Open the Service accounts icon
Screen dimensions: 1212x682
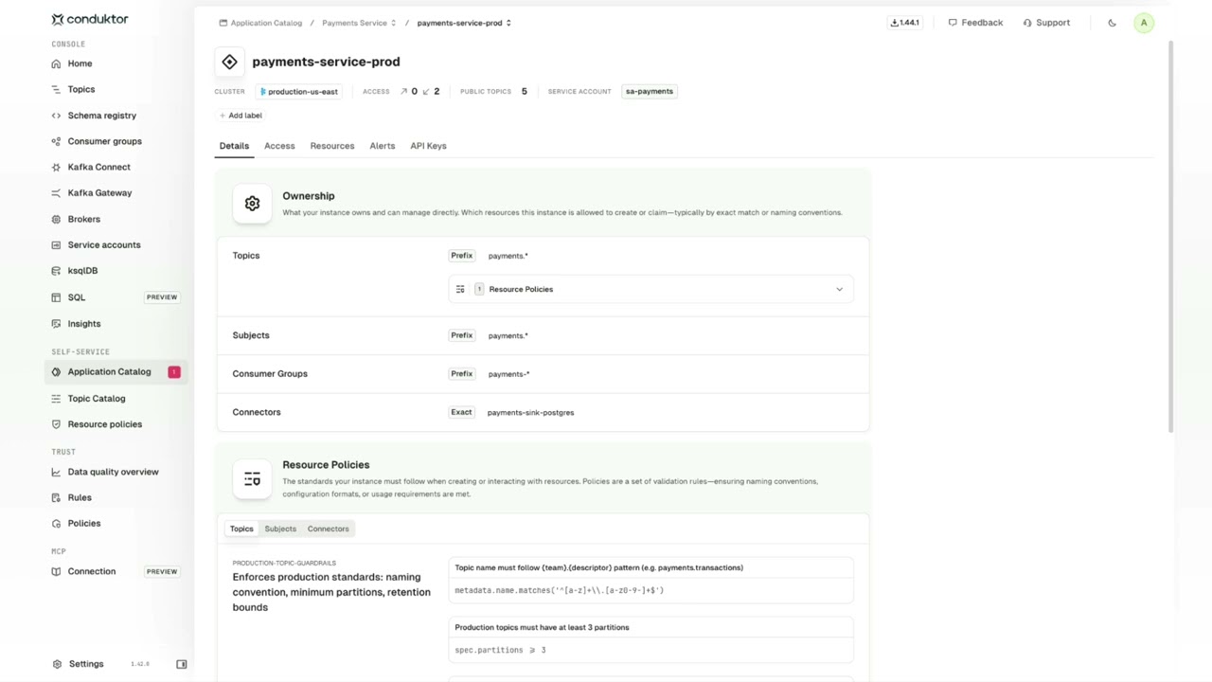pyautogui.click(x=57, y=244)
